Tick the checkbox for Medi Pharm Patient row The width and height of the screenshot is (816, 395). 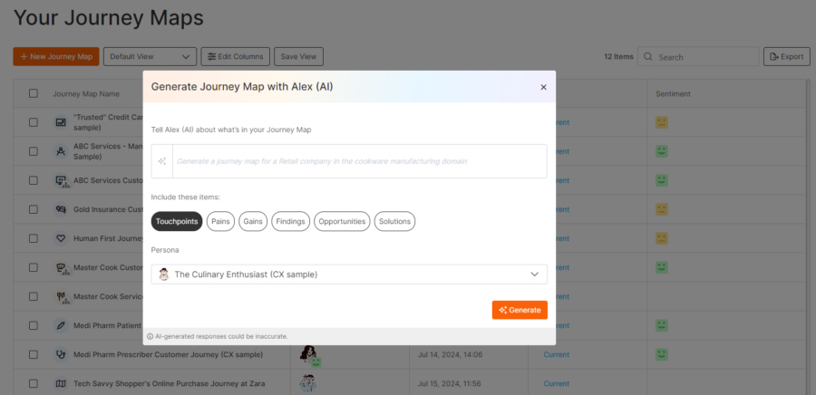tap(34, 326)
